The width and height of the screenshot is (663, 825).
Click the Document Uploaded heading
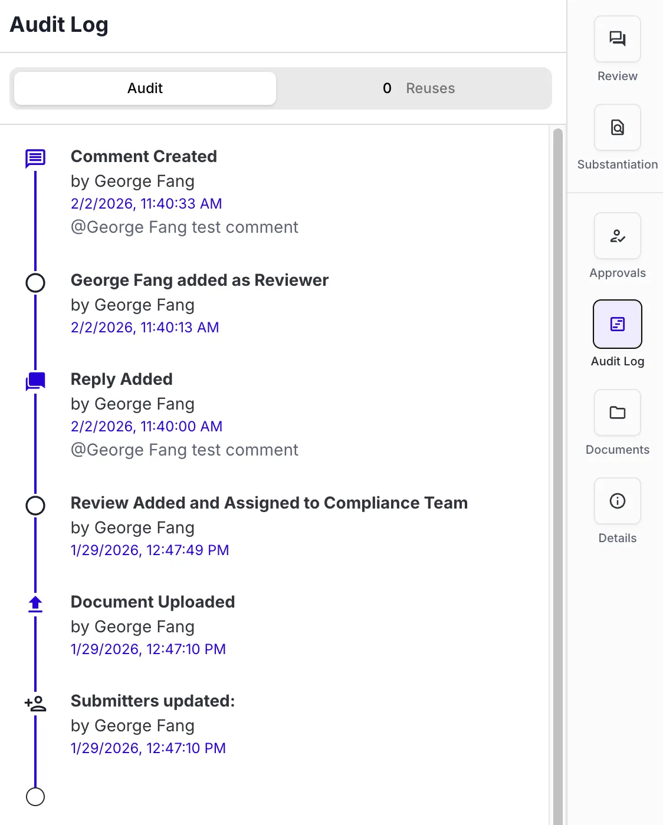click(x=153, y=602)
